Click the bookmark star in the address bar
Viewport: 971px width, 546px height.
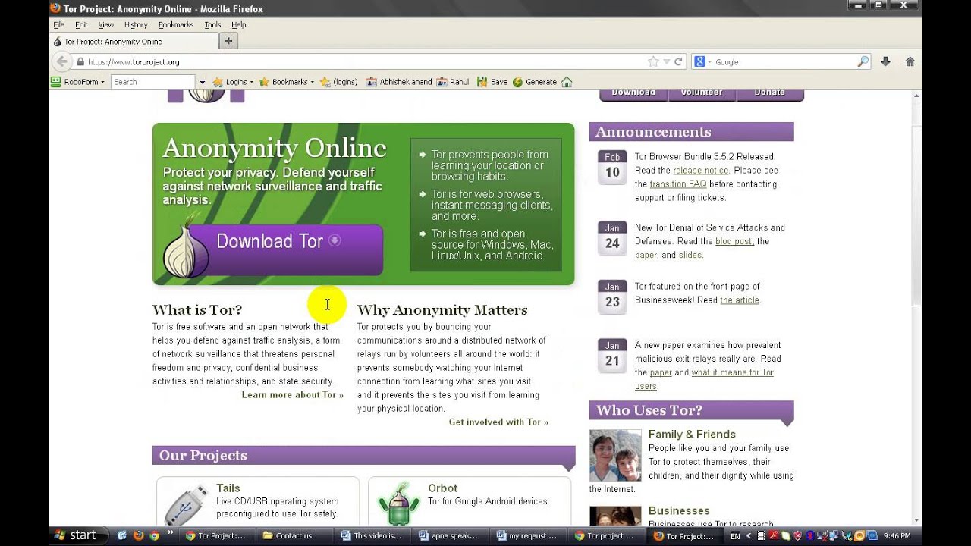[653, 61]
